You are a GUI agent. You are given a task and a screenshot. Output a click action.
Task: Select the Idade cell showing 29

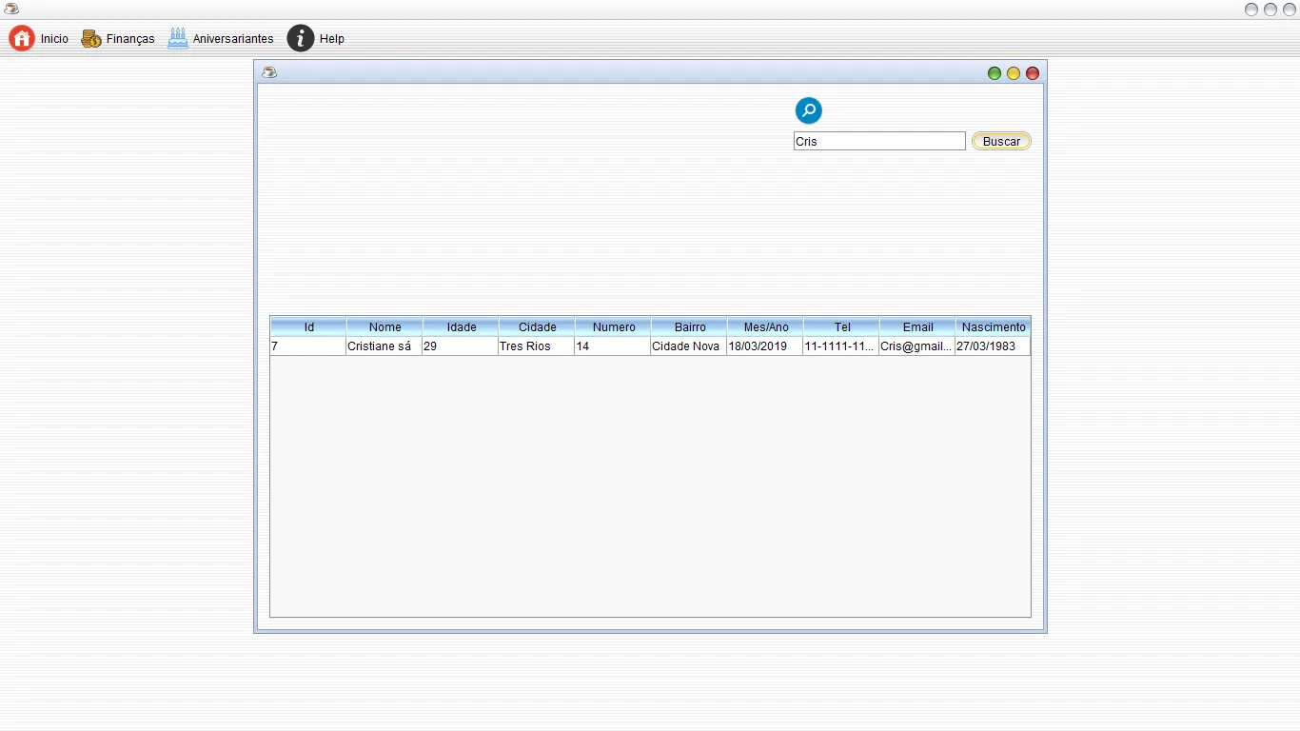(461, 346)
